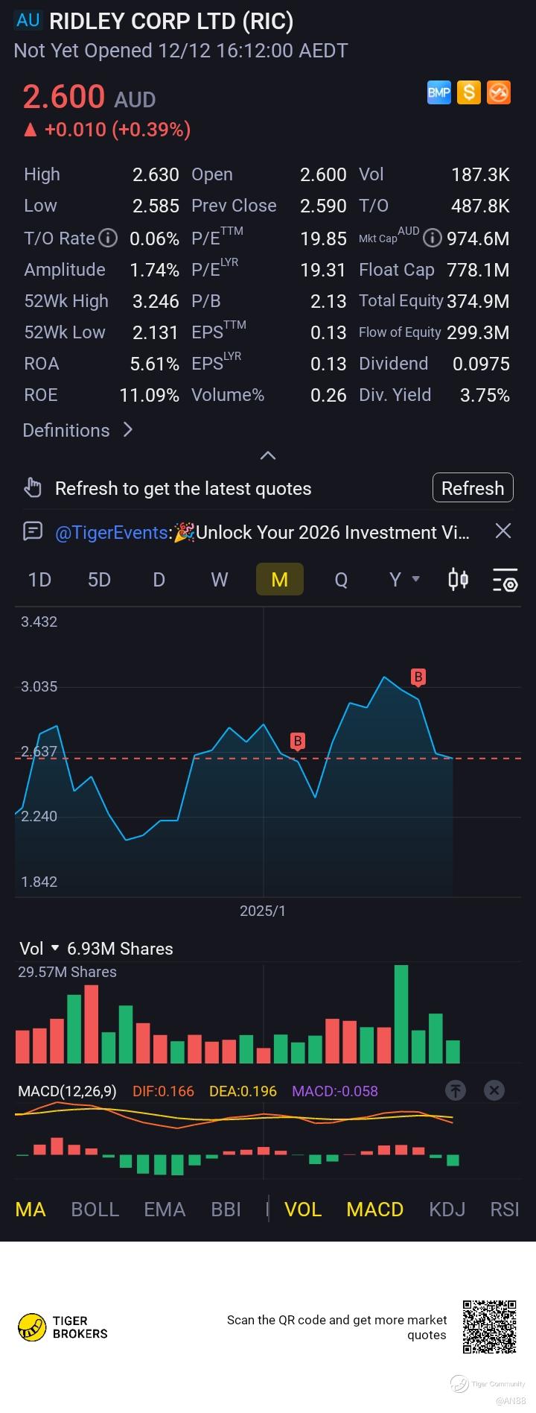Enable the KDJ indicator
536x1413 pixels.
coord(447,1209)
